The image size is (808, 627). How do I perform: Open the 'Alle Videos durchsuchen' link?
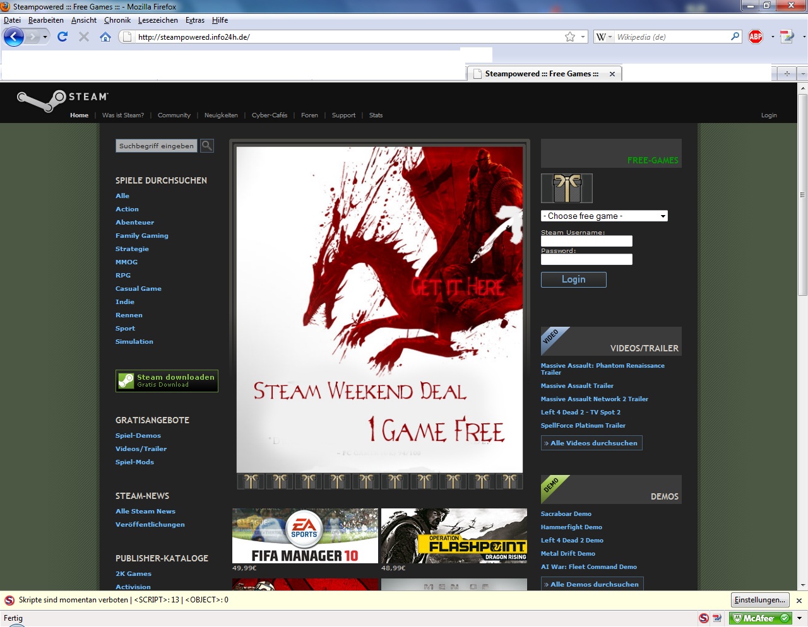tap(591, 443)
